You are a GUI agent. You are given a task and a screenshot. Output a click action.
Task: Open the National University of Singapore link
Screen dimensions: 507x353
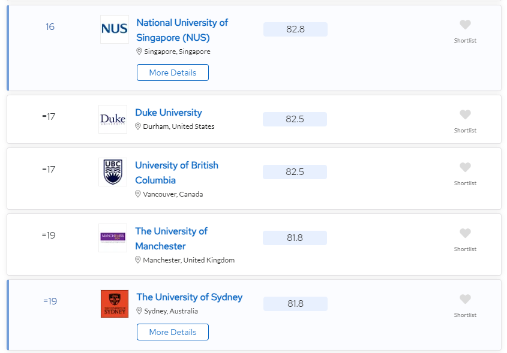(x=182, y=30)
